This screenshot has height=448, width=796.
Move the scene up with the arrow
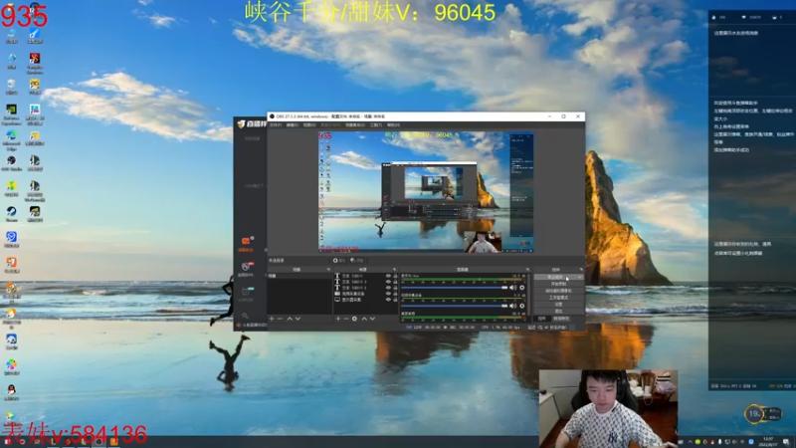tap(290, 319)
